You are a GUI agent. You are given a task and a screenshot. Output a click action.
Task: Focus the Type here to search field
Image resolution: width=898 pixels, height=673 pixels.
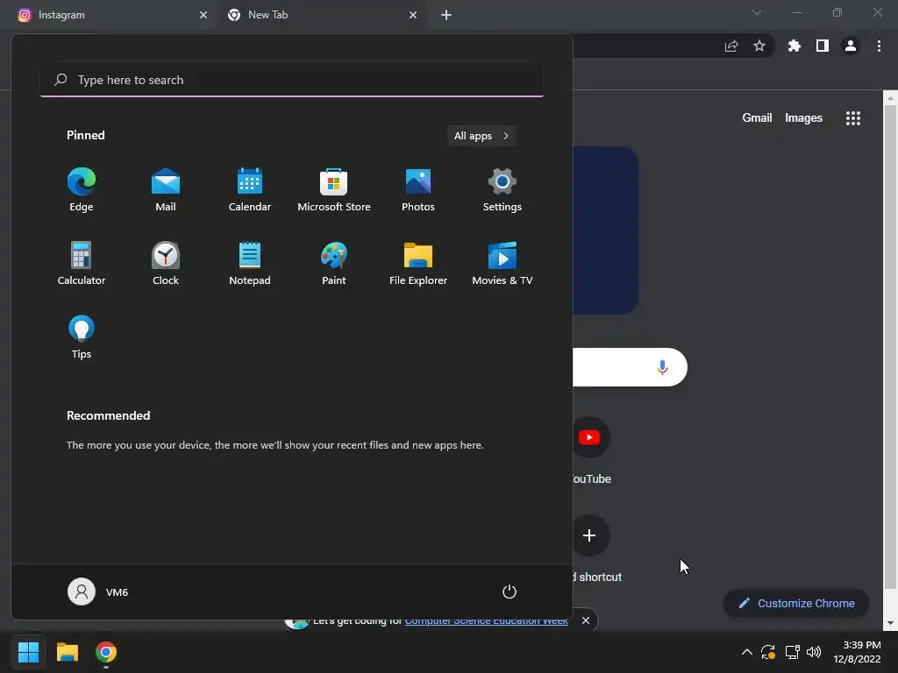[x=292, y=80]
